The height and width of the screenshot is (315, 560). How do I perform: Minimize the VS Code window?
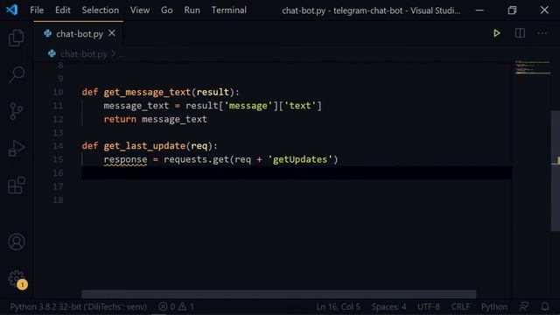coord(479,10)
